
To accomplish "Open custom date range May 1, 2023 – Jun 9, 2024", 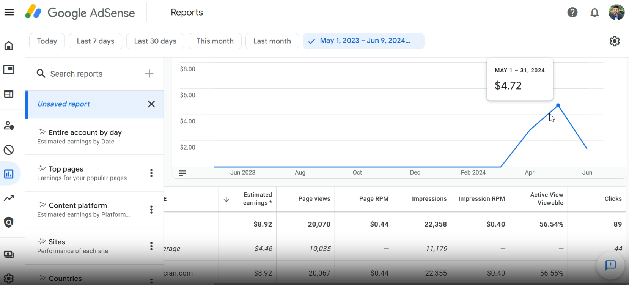I will click(x=363, y=41).
